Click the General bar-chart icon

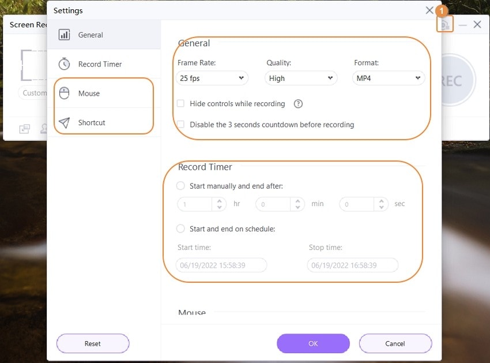click(x=65, y=35)
